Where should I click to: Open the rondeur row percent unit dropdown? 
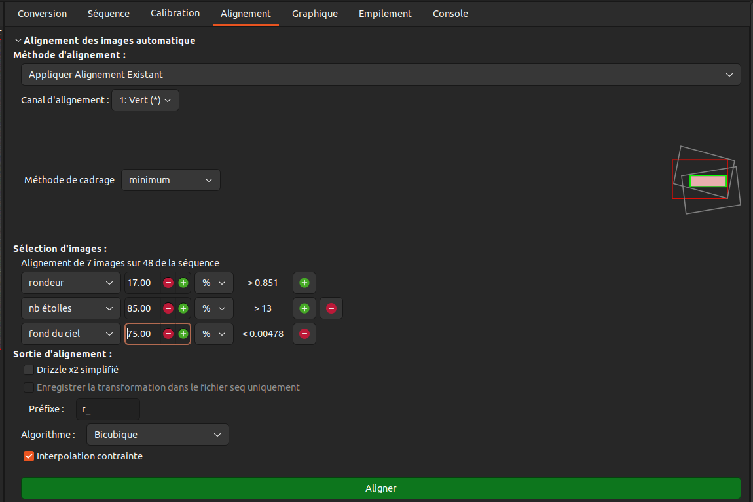213,283
